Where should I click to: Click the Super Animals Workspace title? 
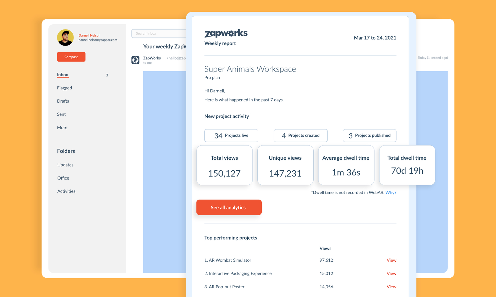[250, 69]
